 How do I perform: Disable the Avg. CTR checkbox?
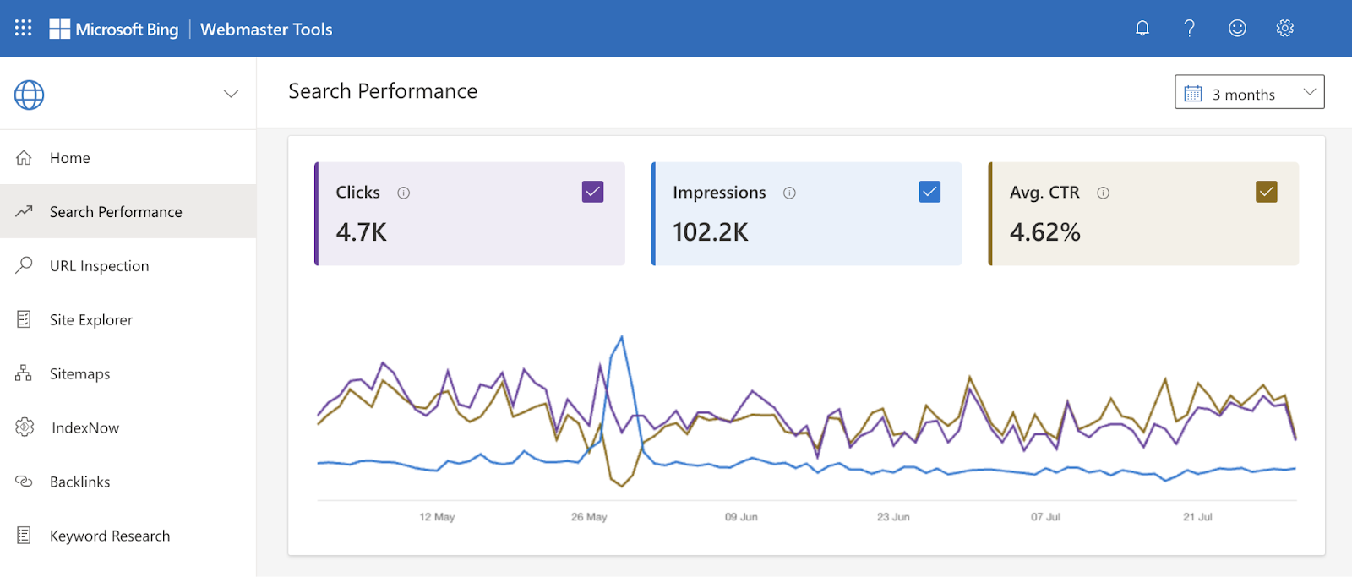click(x=1266, y=192)
